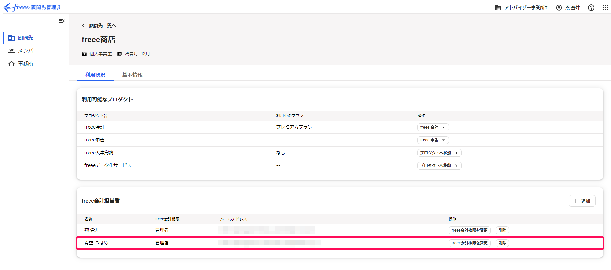
Task: Delete 青空 つばめ from staff list
Action: 502,243
